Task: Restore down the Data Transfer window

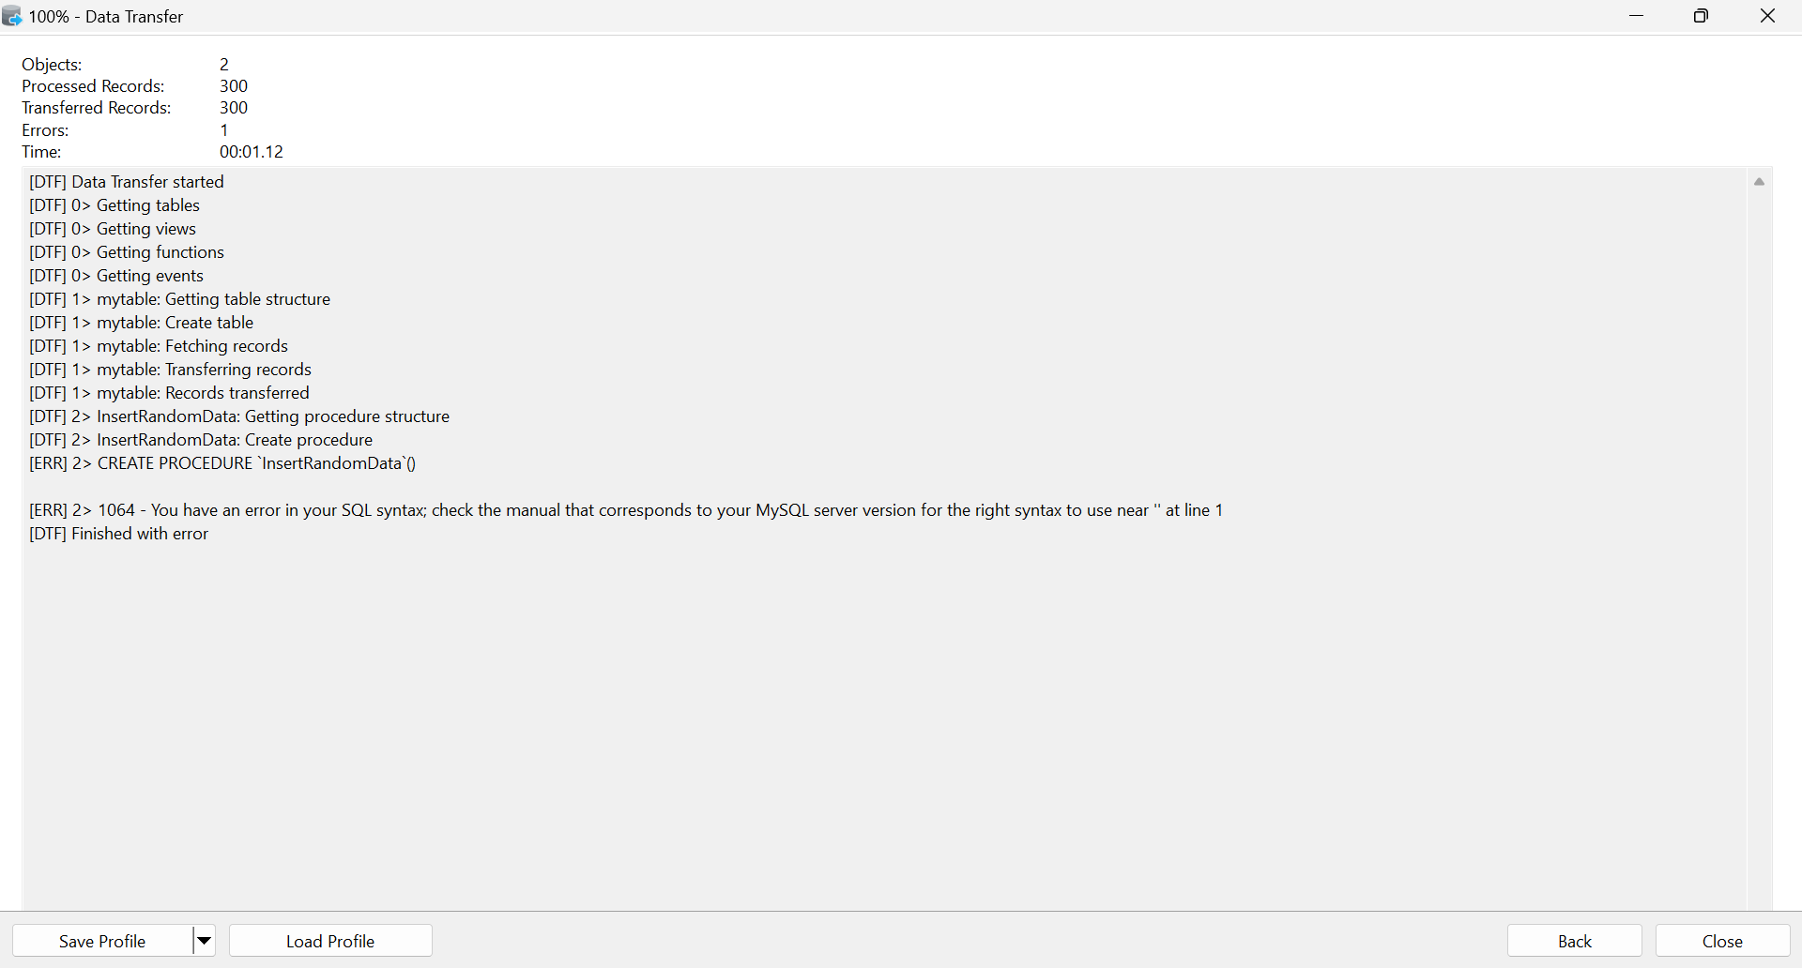Action: pyautogui.click(x=1701, y=16)
